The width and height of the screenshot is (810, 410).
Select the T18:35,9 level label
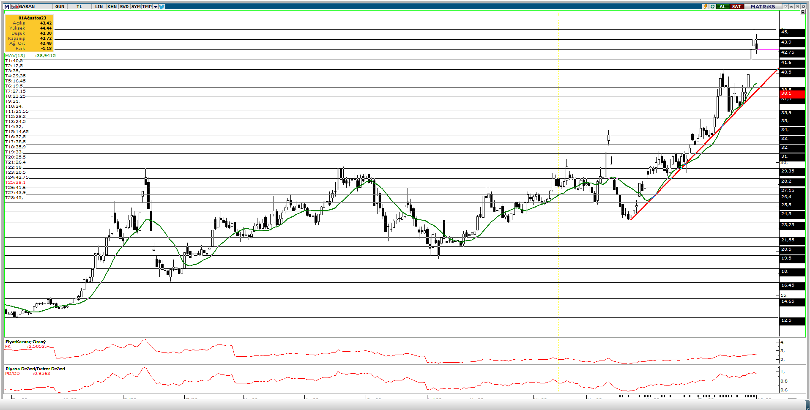(15, 147)
